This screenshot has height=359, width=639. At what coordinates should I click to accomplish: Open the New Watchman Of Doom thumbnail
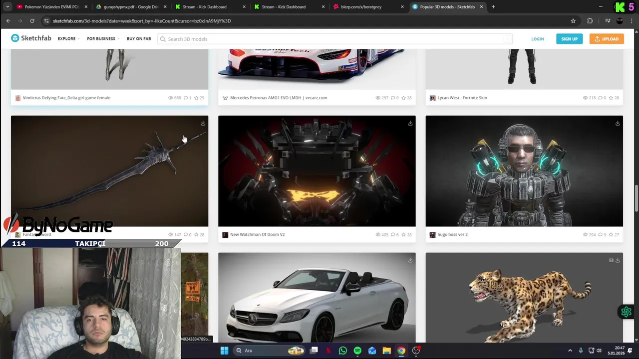point(317,171)
